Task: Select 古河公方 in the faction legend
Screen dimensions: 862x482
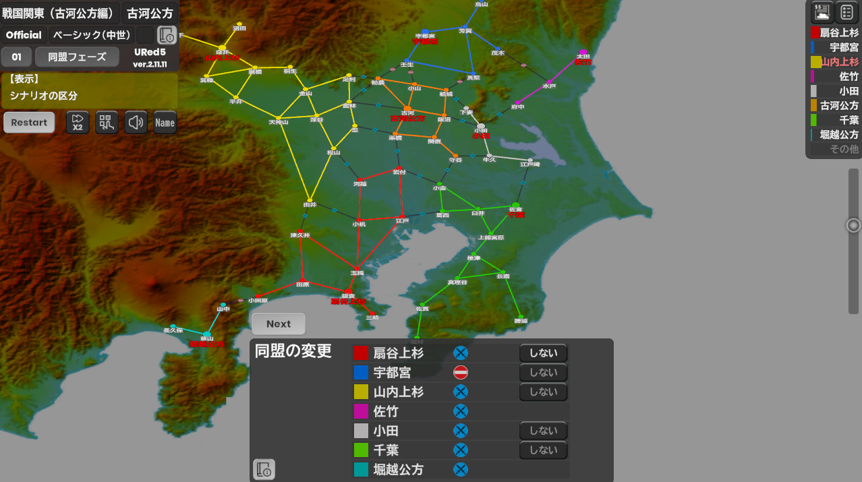Action: tap(835, 106)
